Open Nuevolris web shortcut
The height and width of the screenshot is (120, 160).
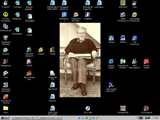click(x=53, y=97)
